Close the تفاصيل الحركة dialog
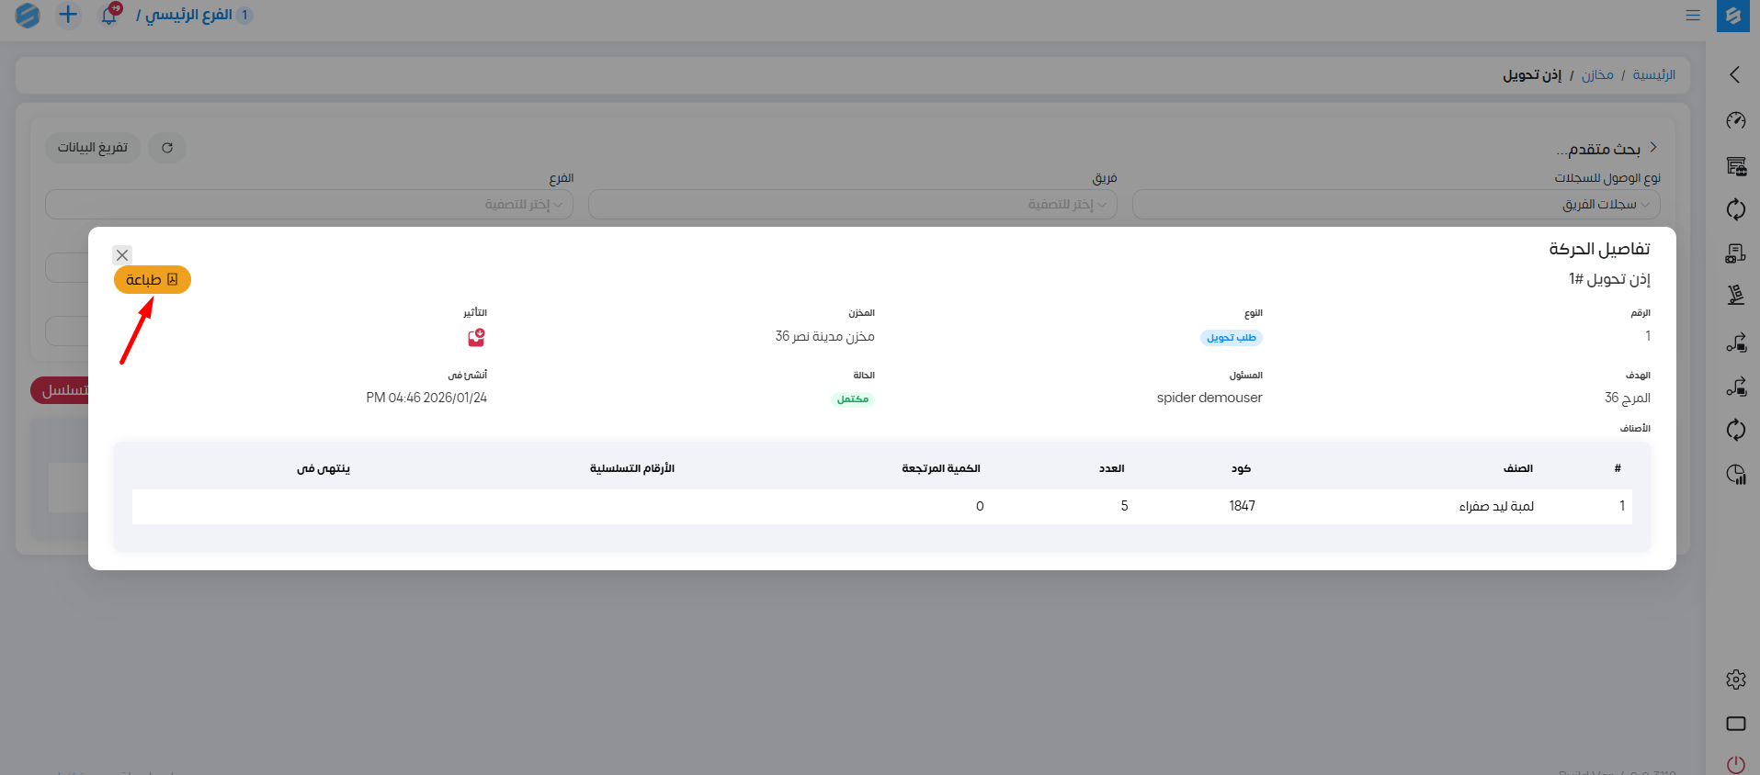This screenshot has height=775, width=1760. 122,255
